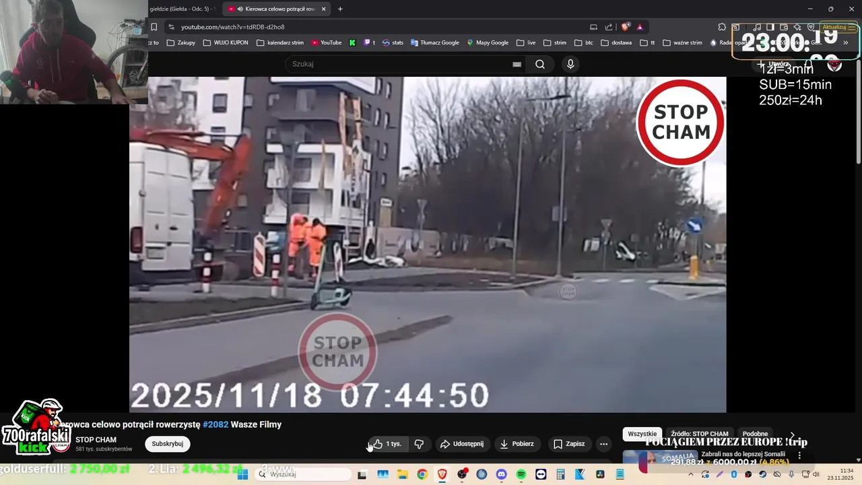Open Discord from the taskbar
Image resolution: width=862 pixels, height=485 pixels.
click(x=501, y=474)
